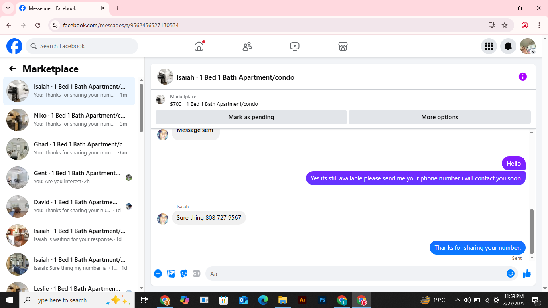Show hidden system tray icons
Image resolution: width=548 pixels, height=308 pixels.
[457, 300]
